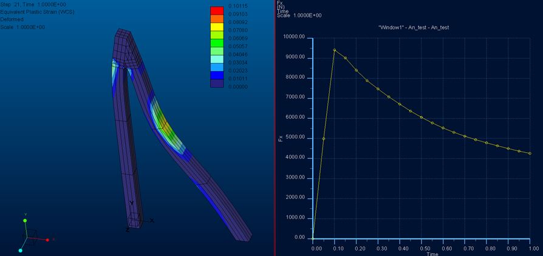
Task: Select legend value 0.04046
Action: click(x=238, y=55)
